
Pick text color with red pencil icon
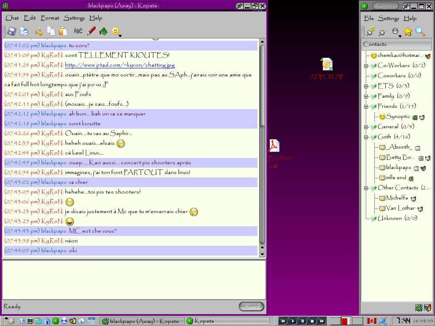tap(91, 31)
